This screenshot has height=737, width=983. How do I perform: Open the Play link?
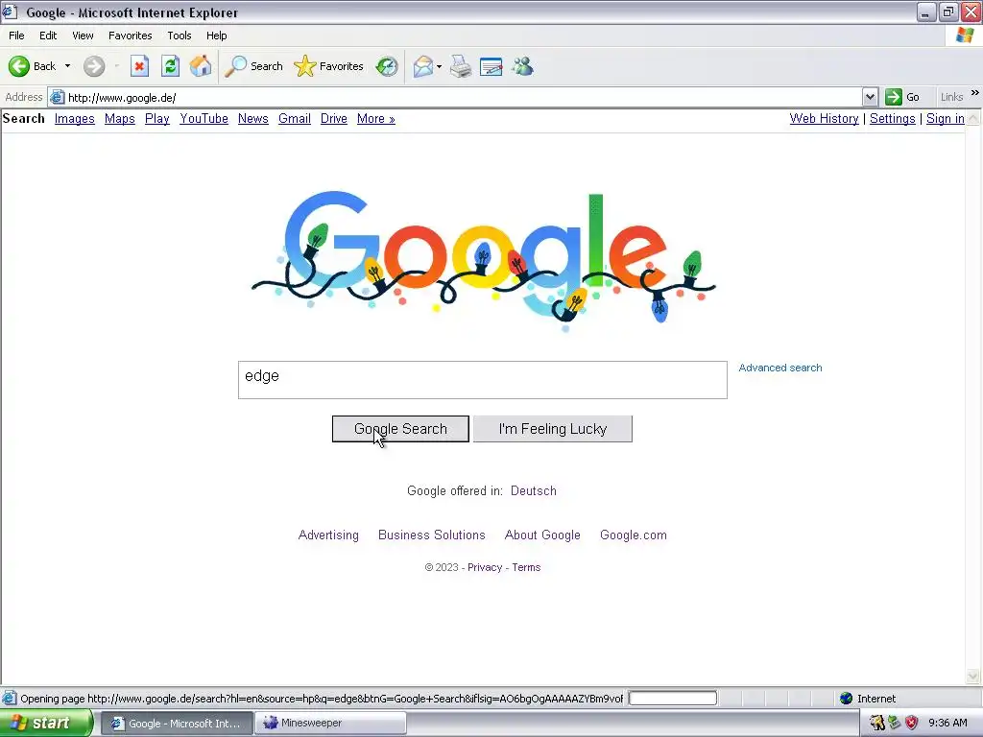[157, 118]
